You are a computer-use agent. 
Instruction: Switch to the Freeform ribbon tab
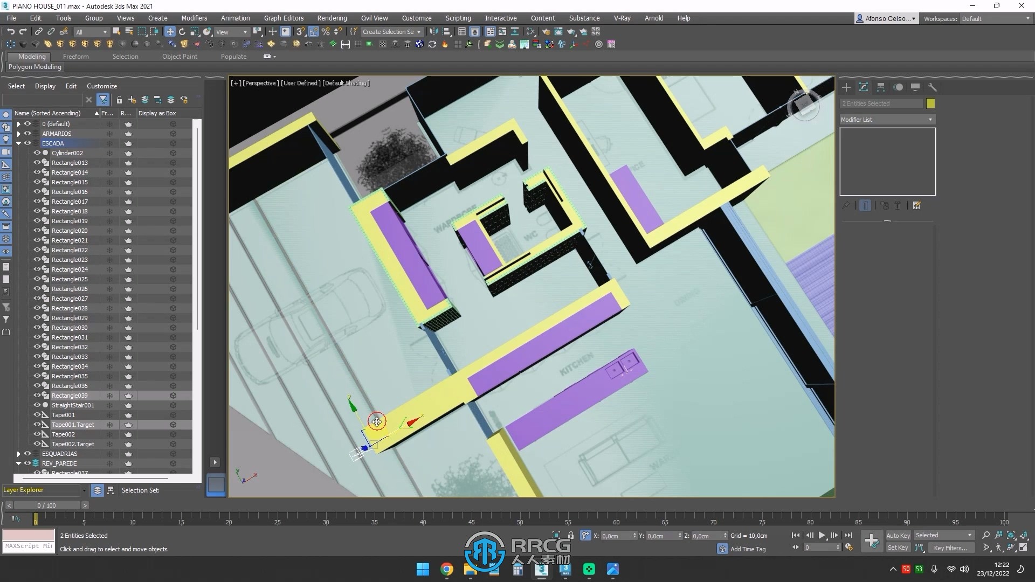75,57
